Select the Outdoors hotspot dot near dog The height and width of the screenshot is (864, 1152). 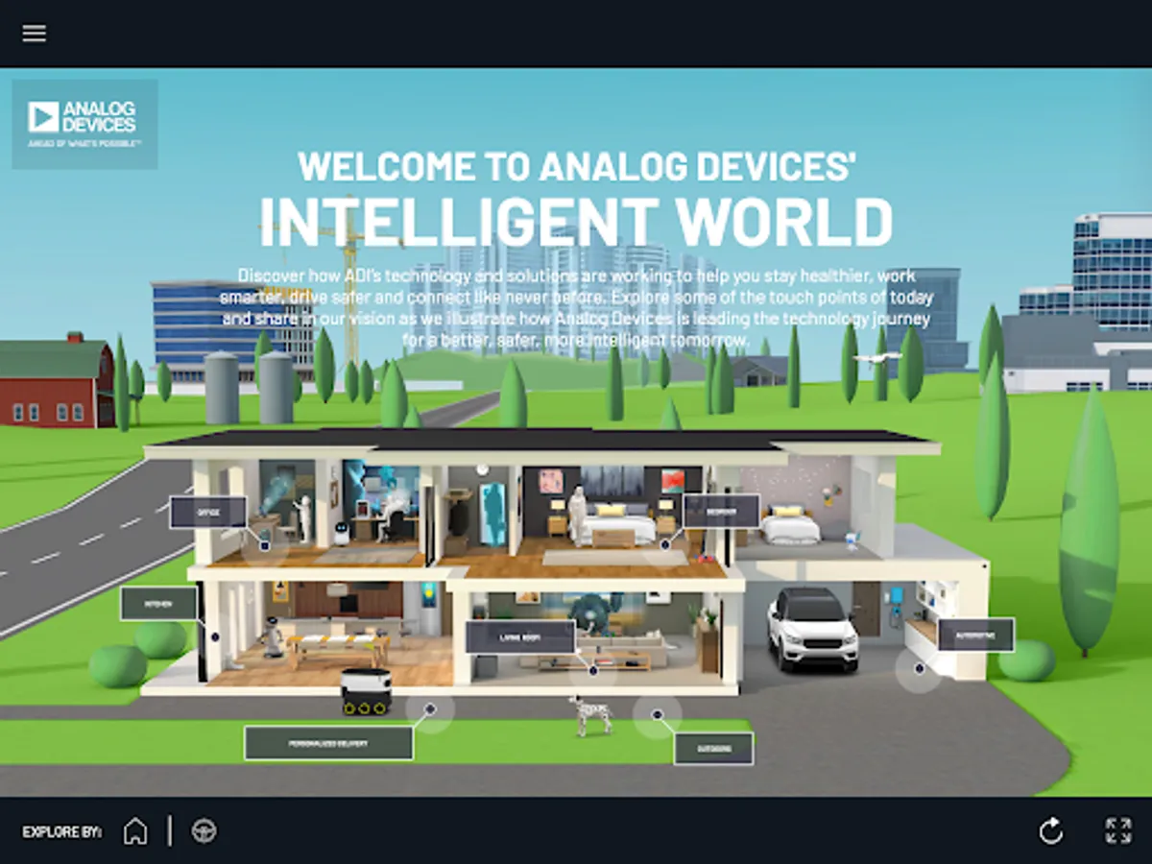[x=658, y=715]
